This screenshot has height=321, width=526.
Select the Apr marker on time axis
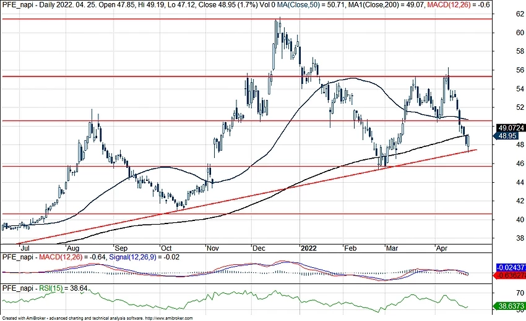443,246
